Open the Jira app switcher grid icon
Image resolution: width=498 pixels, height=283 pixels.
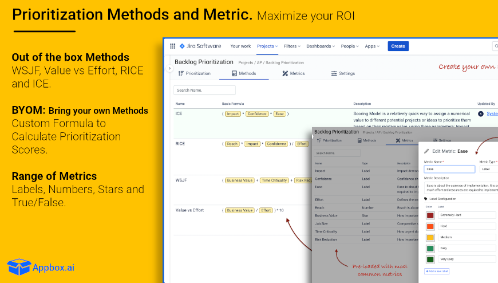(x=172, y=46)
